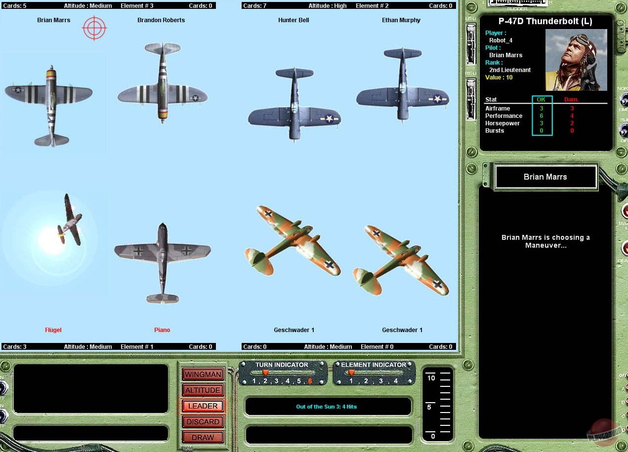Viewport: 628px width, 452px height.
Task: Select Hunter Bell's blue Corsair plane
Action: click(294, 105)
